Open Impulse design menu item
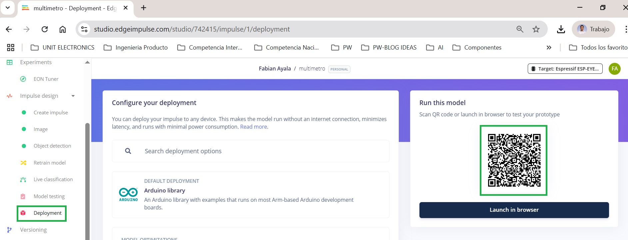The image size is (628, 240). [39, 96]
